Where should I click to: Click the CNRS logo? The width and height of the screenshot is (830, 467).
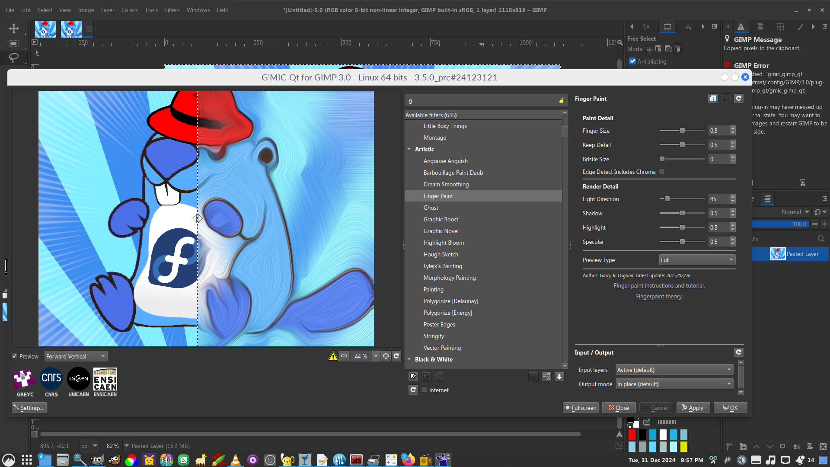pyautogui.click(x=51, y=382)
